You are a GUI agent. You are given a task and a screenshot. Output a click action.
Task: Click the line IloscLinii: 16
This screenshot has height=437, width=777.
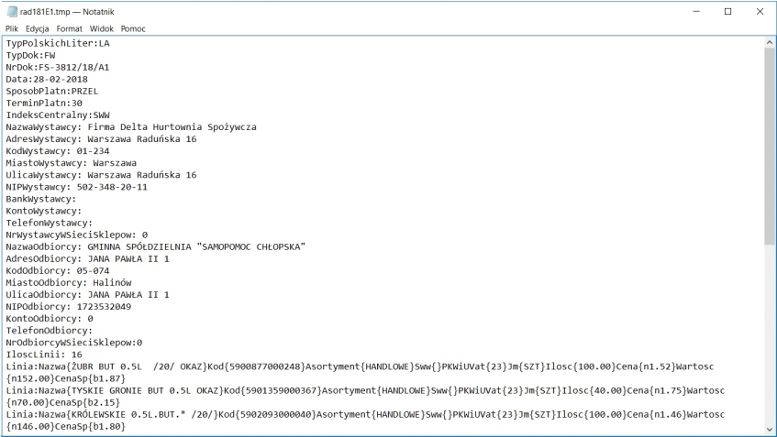click(44, 355)
